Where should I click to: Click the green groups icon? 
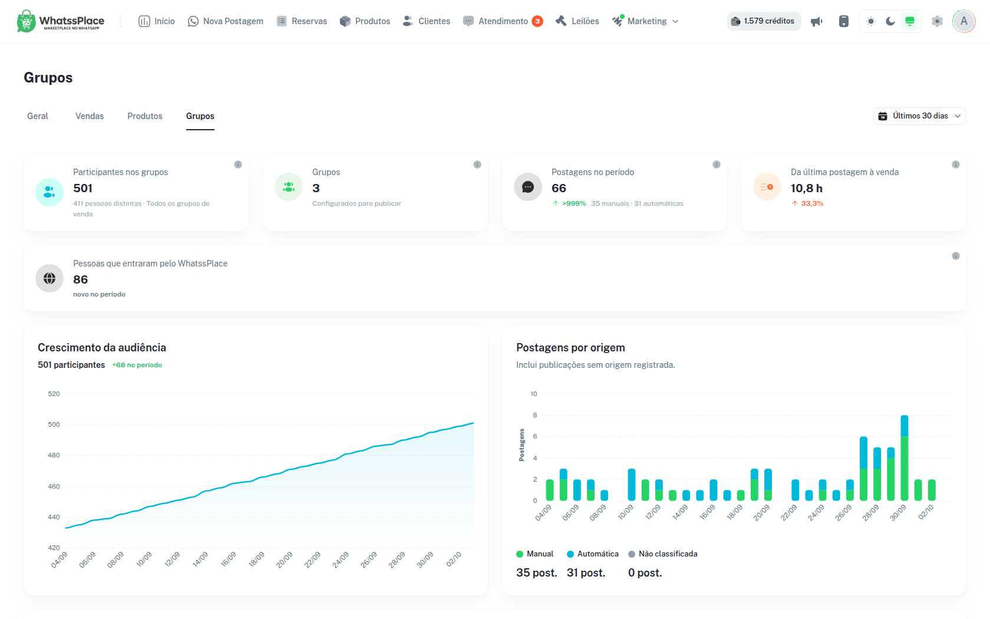pos(289,187)
